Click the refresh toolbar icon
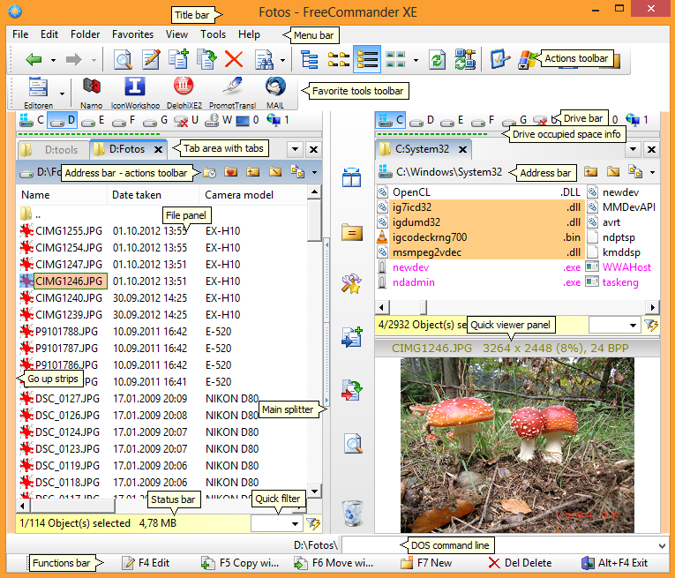Viewport: 675px width, 578px height. (437, 60)
